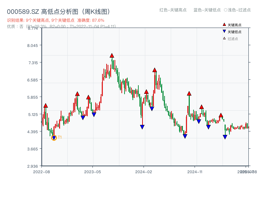This screenshot has height=207, width=276.
Task: Click the 2024-02 x-axis label
Action: point(144,172)
